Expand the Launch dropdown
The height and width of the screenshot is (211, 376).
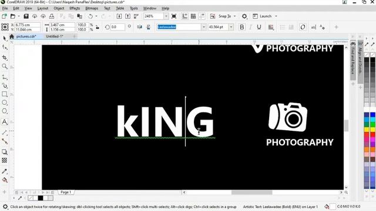tap(276, 16)
